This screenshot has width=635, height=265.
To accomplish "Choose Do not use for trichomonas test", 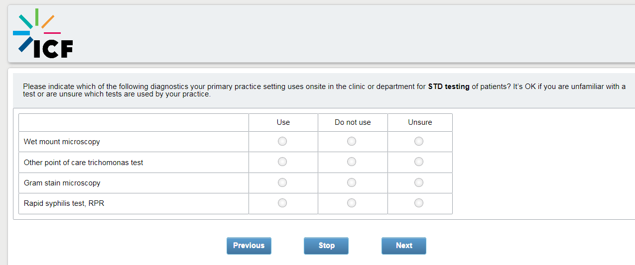I will pyautogui.click(x=352, y=162).
